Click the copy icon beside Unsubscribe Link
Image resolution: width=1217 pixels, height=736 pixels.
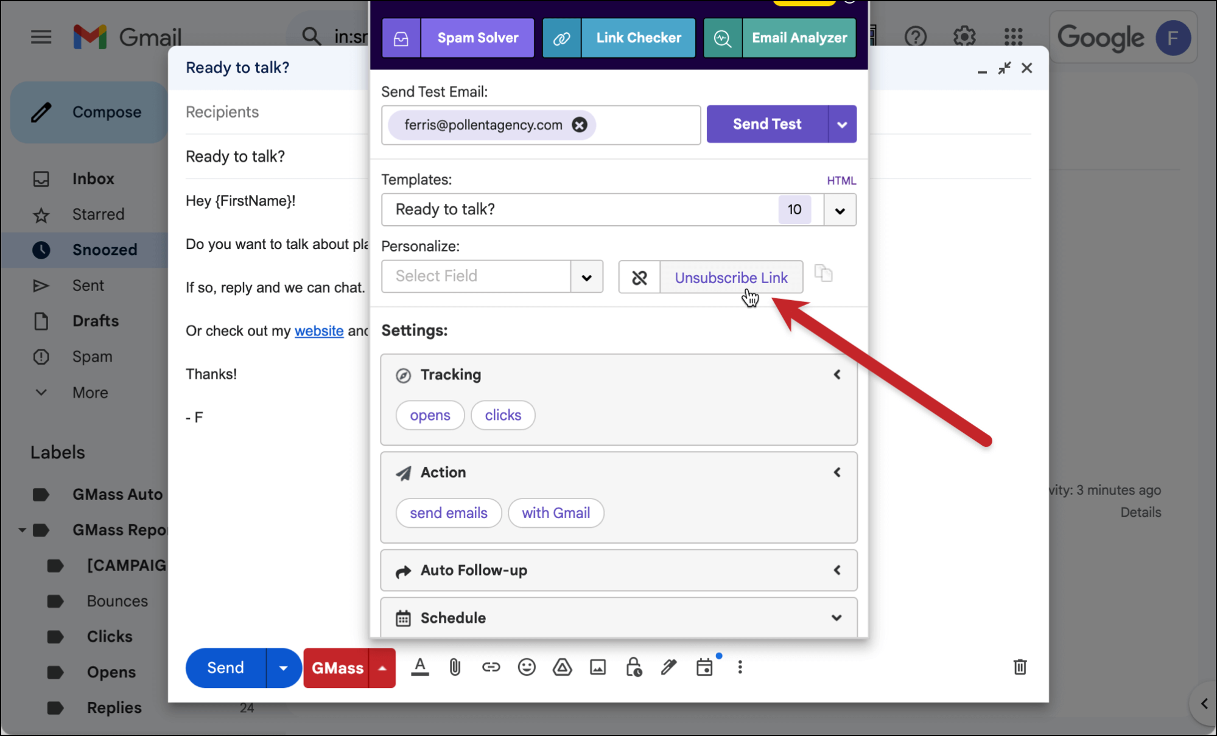[823, 273]
